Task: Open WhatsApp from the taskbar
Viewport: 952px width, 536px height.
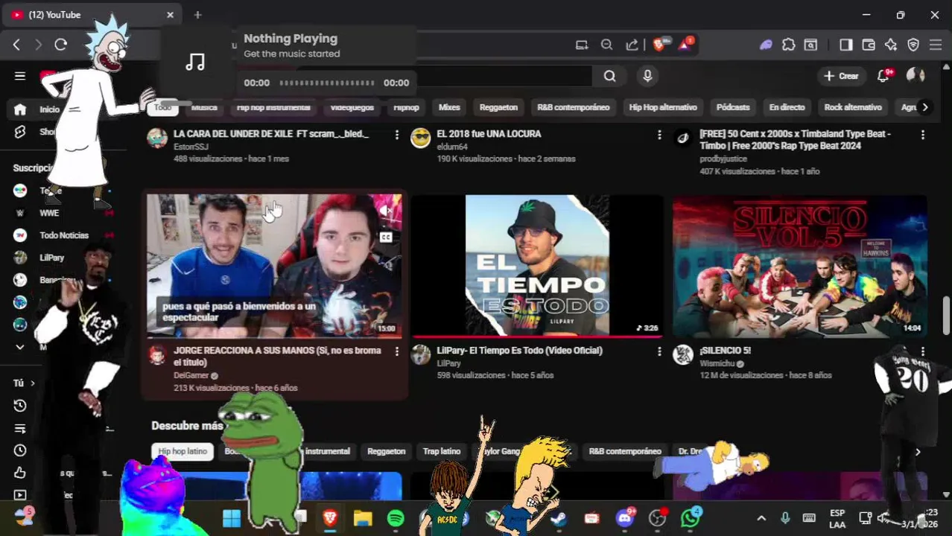Action: pos(690,518)
